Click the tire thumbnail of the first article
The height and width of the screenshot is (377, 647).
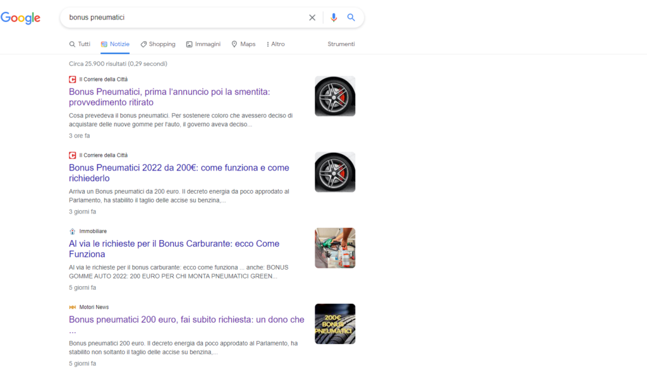(x=335, y=96)
